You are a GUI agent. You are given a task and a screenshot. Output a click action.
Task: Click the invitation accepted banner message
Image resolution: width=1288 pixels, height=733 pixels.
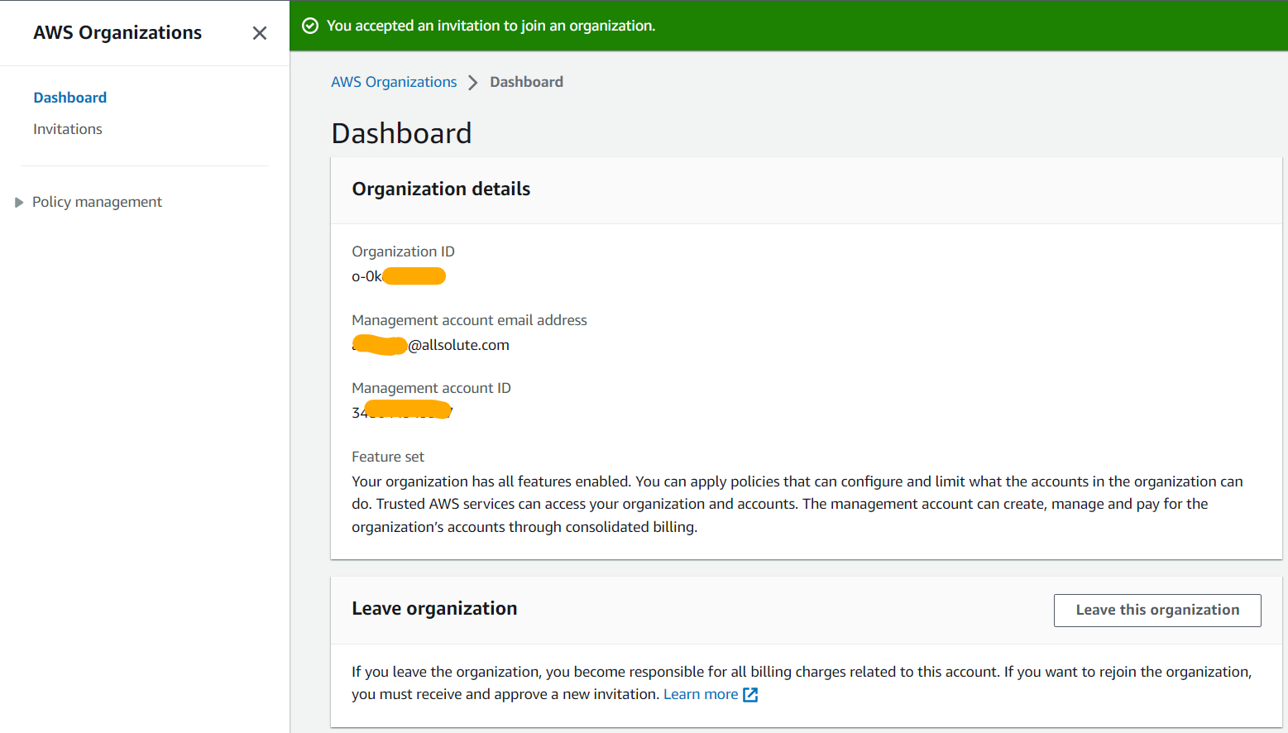point(491,26)
